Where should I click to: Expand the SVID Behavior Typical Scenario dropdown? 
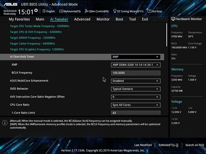[x=136, y=89]
